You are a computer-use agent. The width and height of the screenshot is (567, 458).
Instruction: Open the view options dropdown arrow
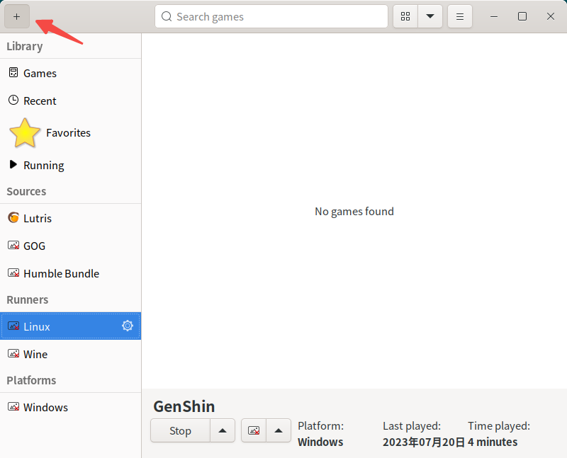(x=430, y=16)
